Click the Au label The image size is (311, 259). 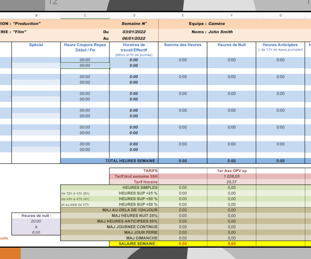(x=106, y=39)
